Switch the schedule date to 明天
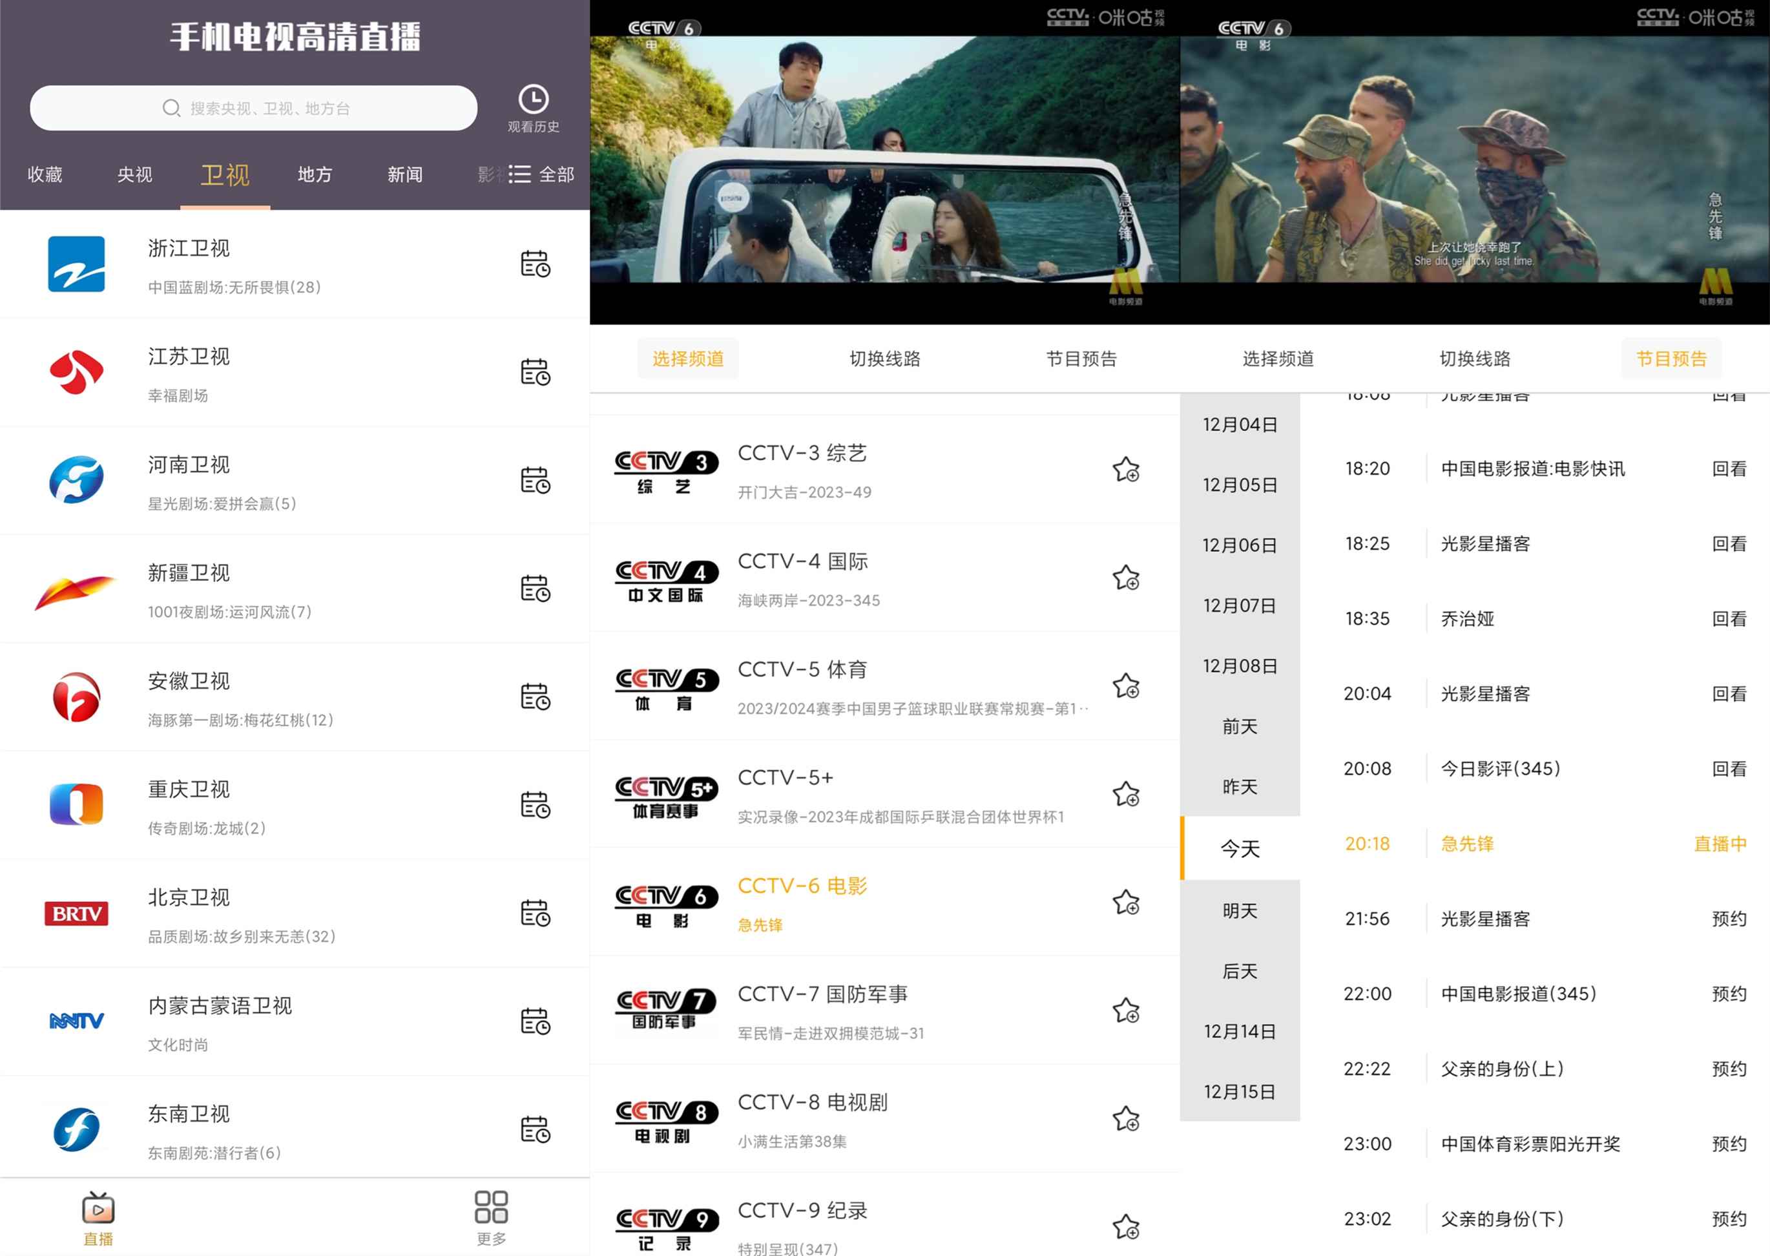 click(1240, 911)
